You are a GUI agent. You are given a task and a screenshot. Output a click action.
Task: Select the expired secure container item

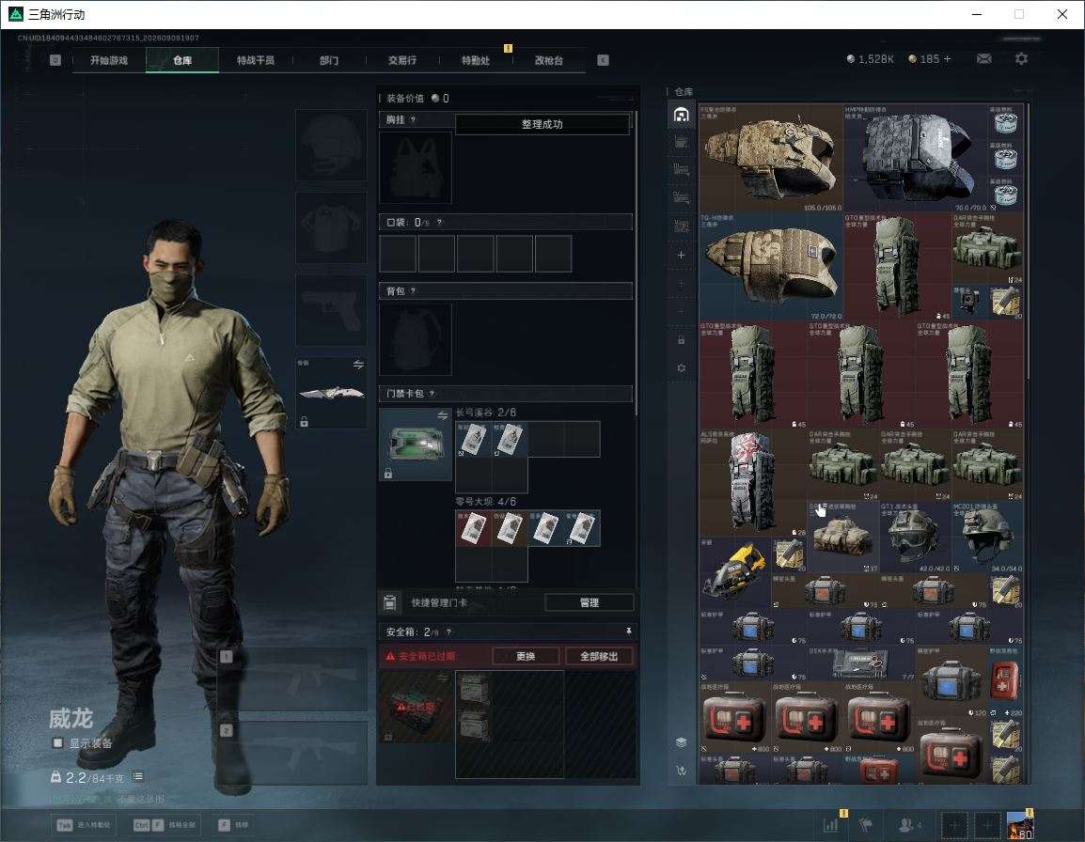pyautogui.click(x=416, y=707)
